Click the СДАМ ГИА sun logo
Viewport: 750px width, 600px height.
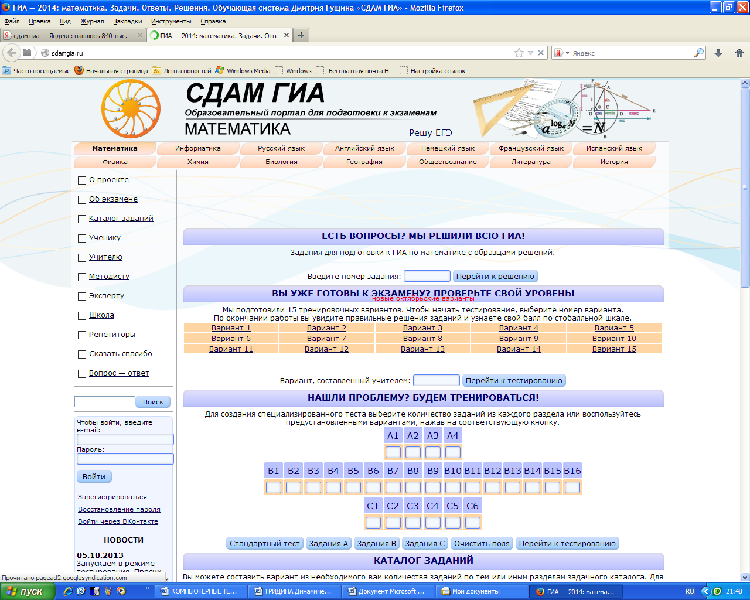(131, 109)
